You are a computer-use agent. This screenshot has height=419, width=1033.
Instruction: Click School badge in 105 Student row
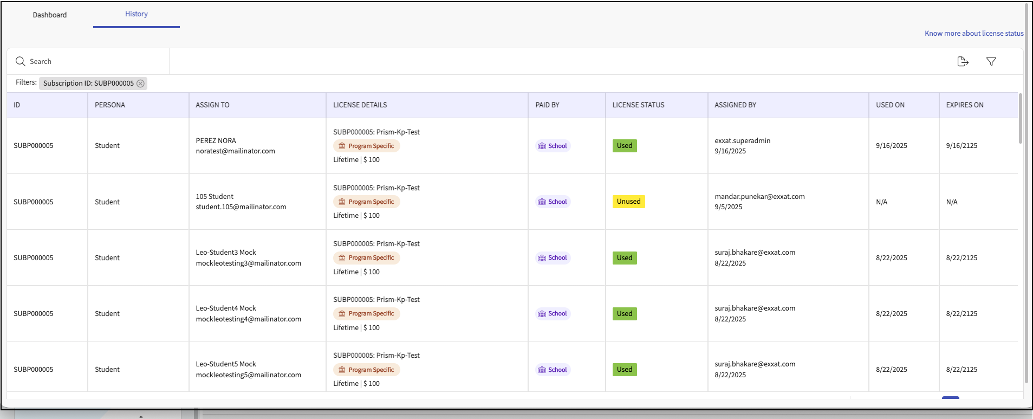click(x=553, y=202)
